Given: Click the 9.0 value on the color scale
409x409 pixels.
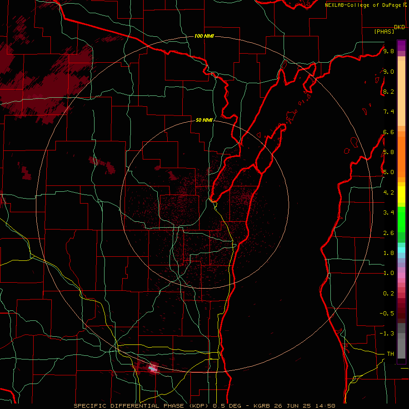Looking at the screenshot, I should [x=389, y=71].
